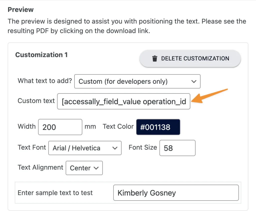Click the "Preview" heading
The height and width of the screenshot is (211, 256).
tap(21, 10)
